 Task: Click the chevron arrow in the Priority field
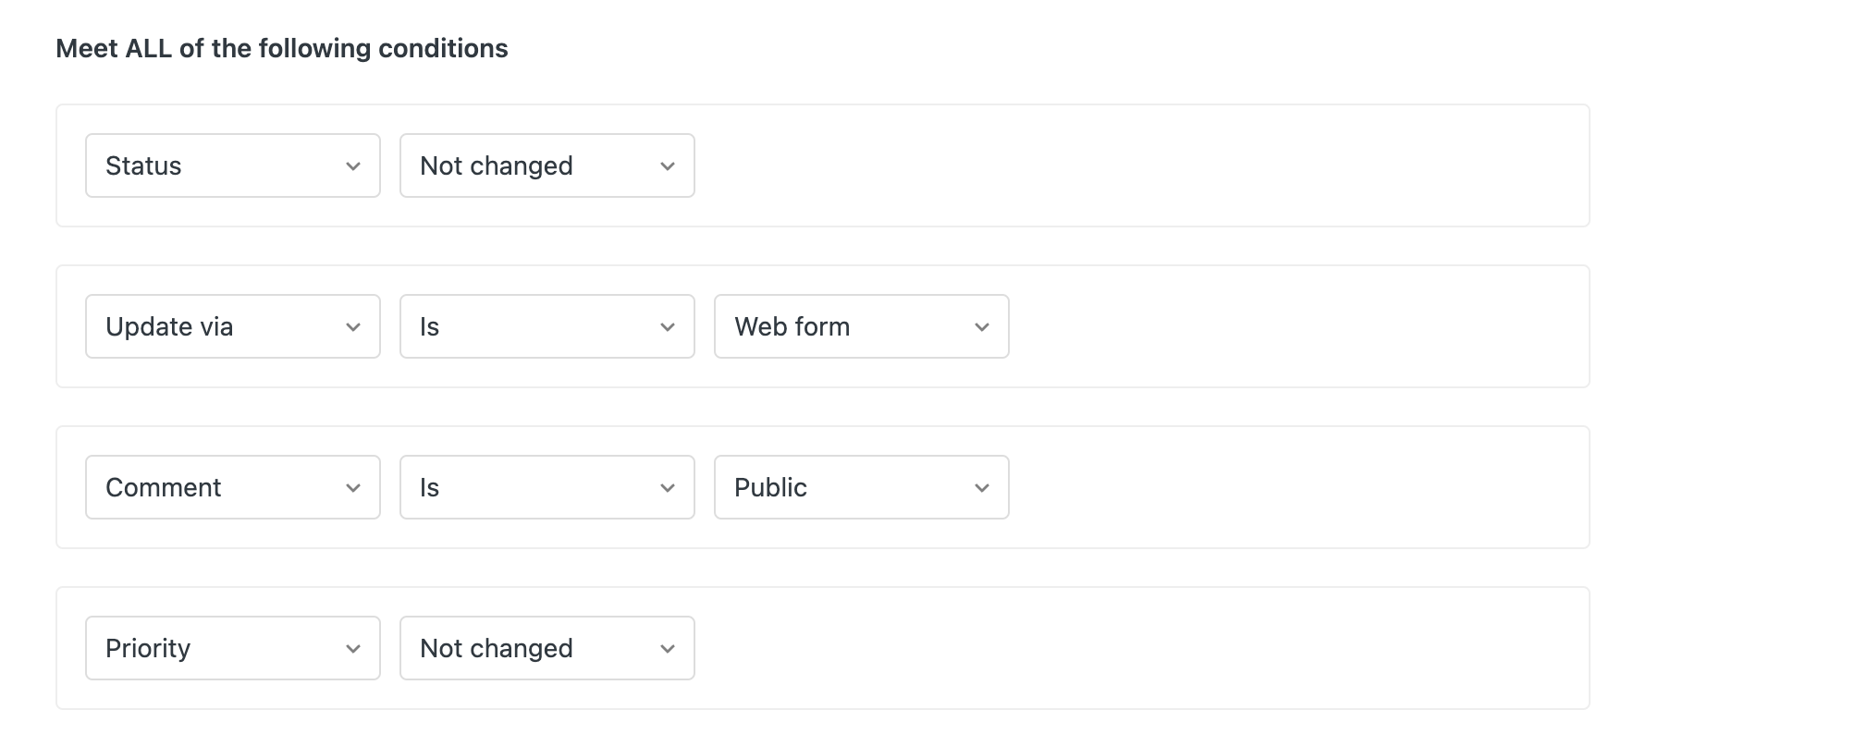point(353,649)
